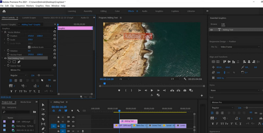
Task: Step back one frame
Action: pyautogui.click(x=146, y=90)
